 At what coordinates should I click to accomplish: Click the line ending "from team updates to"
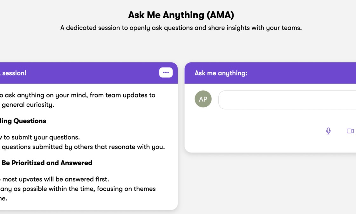(78, 95)
